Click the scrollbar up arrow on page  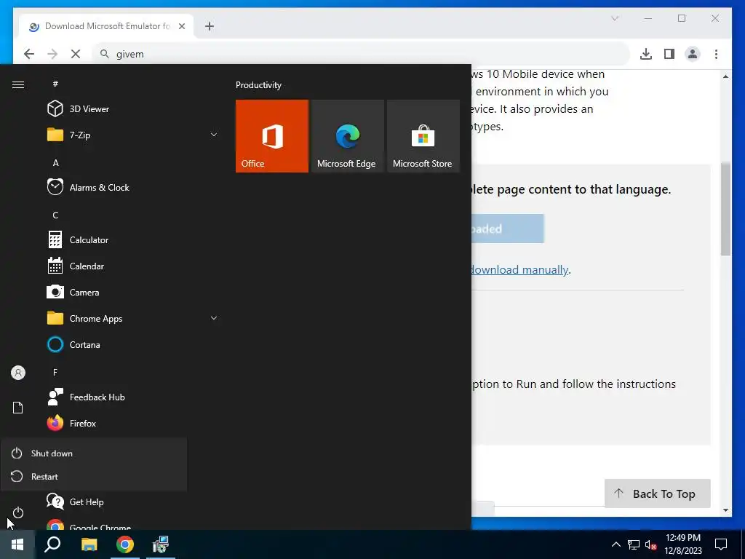point(725,76)
